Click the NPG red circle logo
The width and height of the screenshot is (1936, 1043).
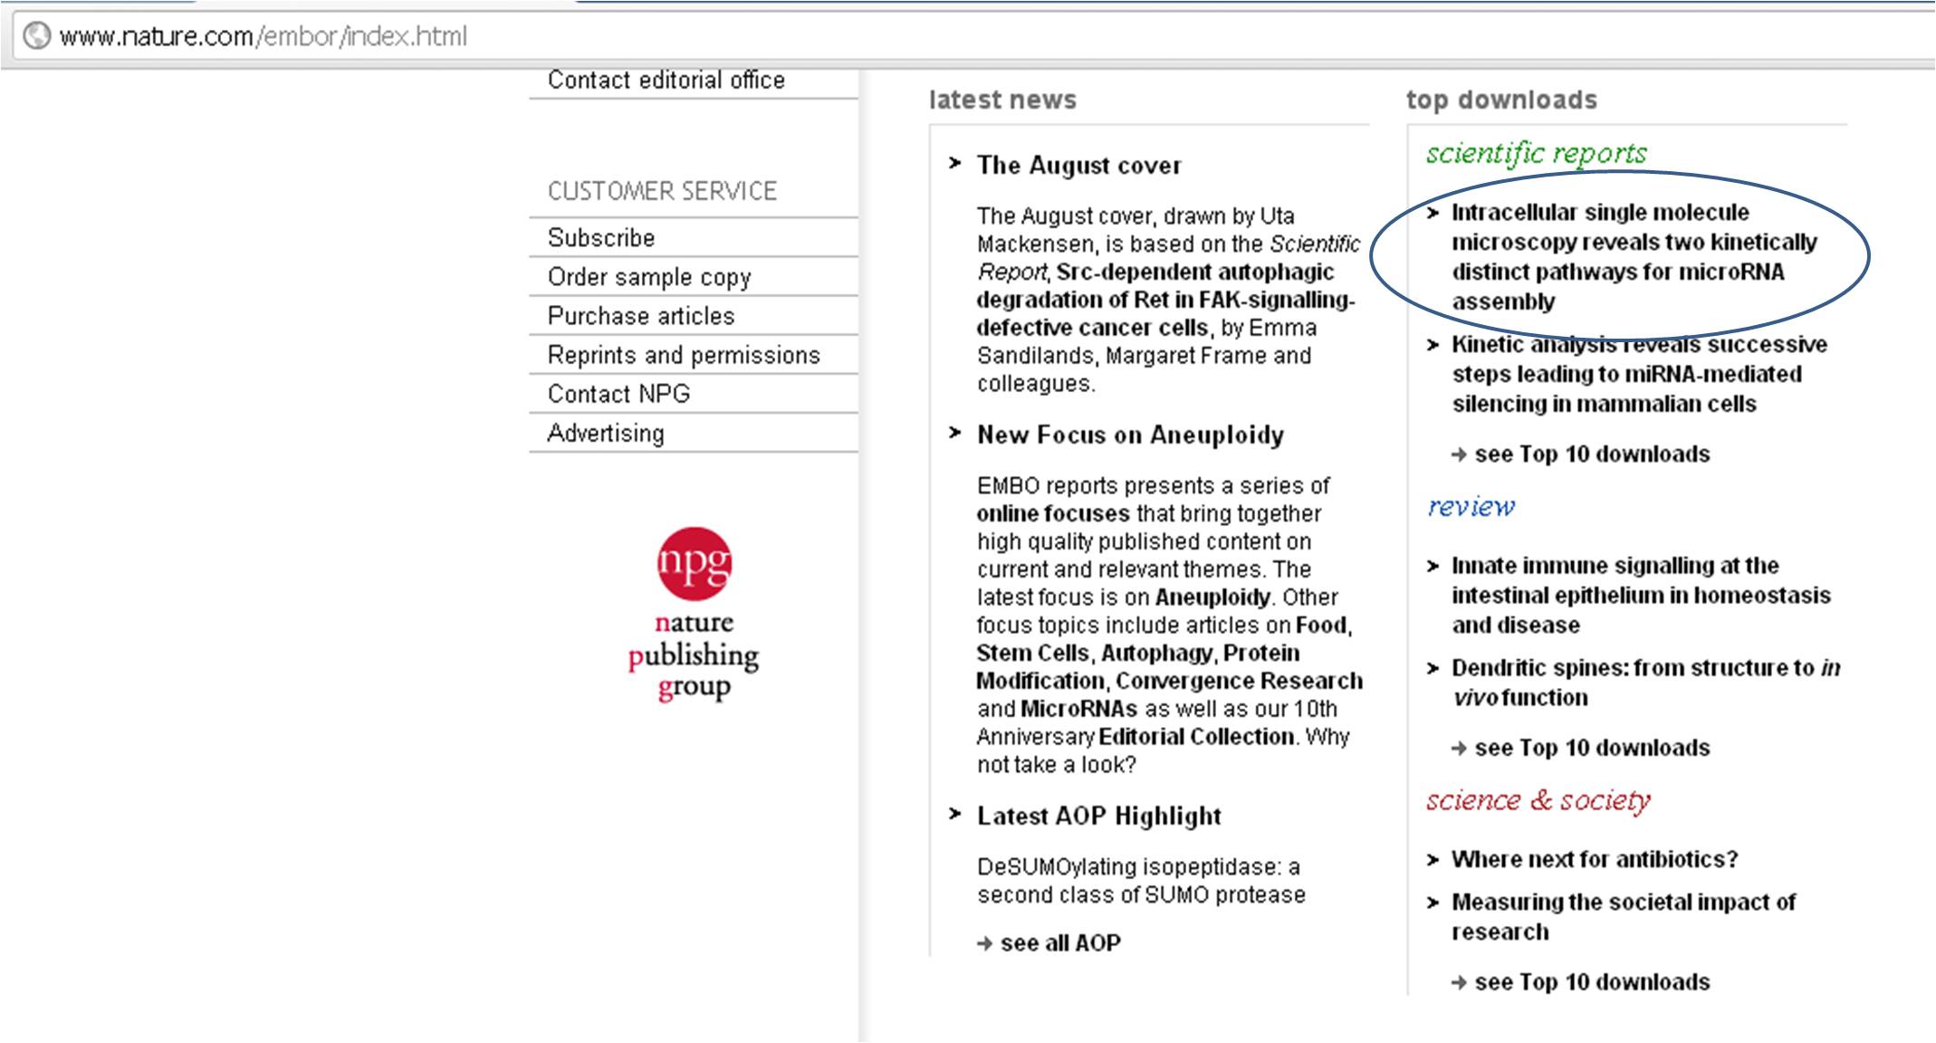pyautogui.click(x=694, y=563)
